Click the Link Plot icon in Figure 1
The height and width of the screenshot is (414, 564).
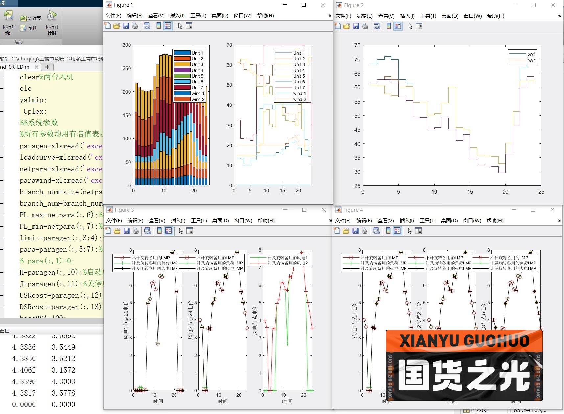tap(147, 26)
